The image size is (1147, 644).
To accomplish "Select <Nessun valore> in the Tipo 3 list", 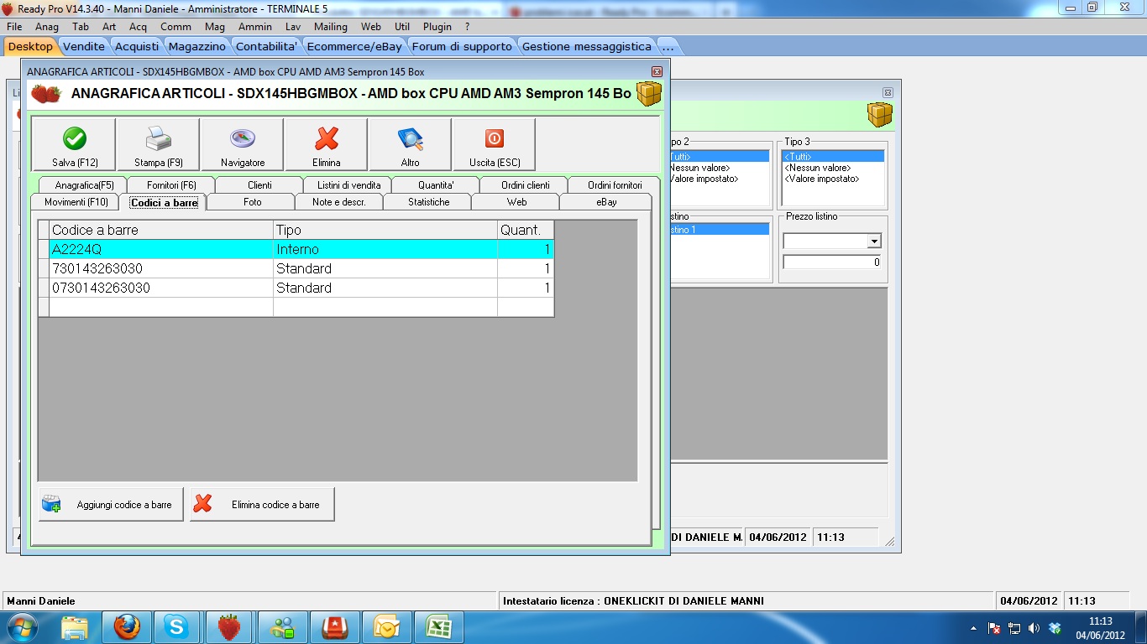I will tap(833, 168).
